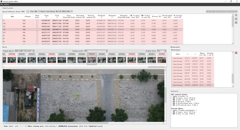Open the Display hints dropdown
The height and width of the screenshot is (130, 240).
pyautogui.click(x=162, y=51)
